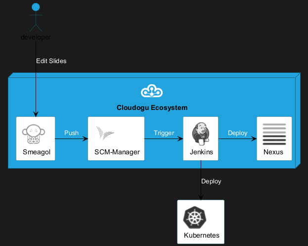Click the 'Smeagol' node name text

point(36,152)
